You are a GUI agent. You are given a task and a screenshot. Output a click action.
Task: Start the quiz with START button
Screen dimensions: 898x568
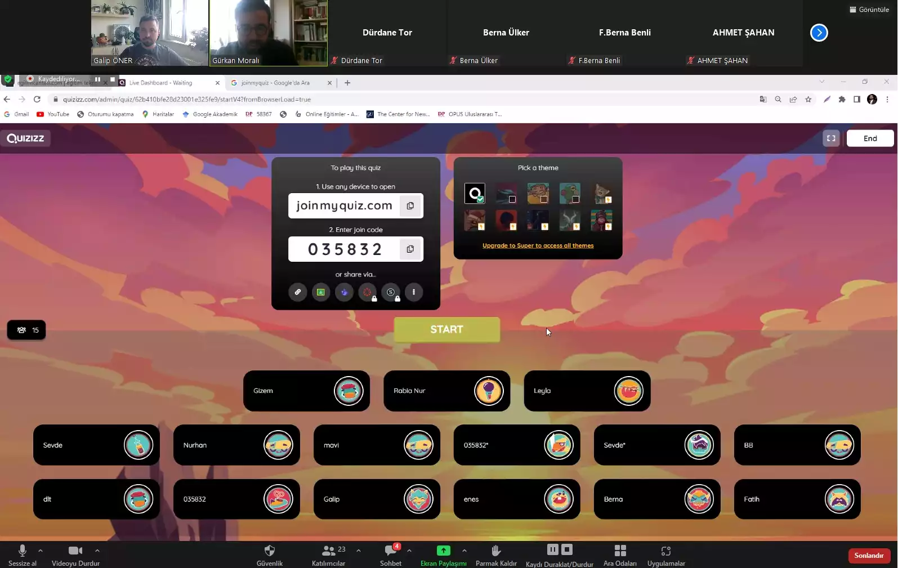point(447,329)
